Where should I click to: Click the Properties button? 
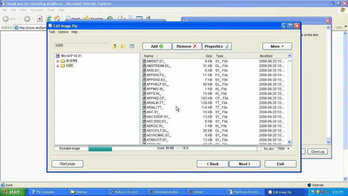click(x=217, y=46)
